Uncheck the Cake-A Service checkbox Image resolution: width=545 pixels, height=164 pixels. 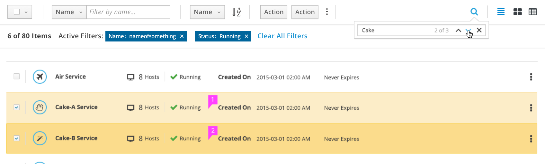[17, 107]
